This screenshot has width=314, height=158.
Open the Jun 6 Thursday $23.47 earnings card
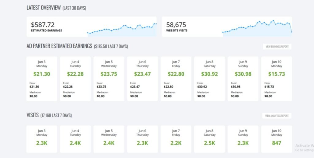pyautogui.click(x=142, y=78)
